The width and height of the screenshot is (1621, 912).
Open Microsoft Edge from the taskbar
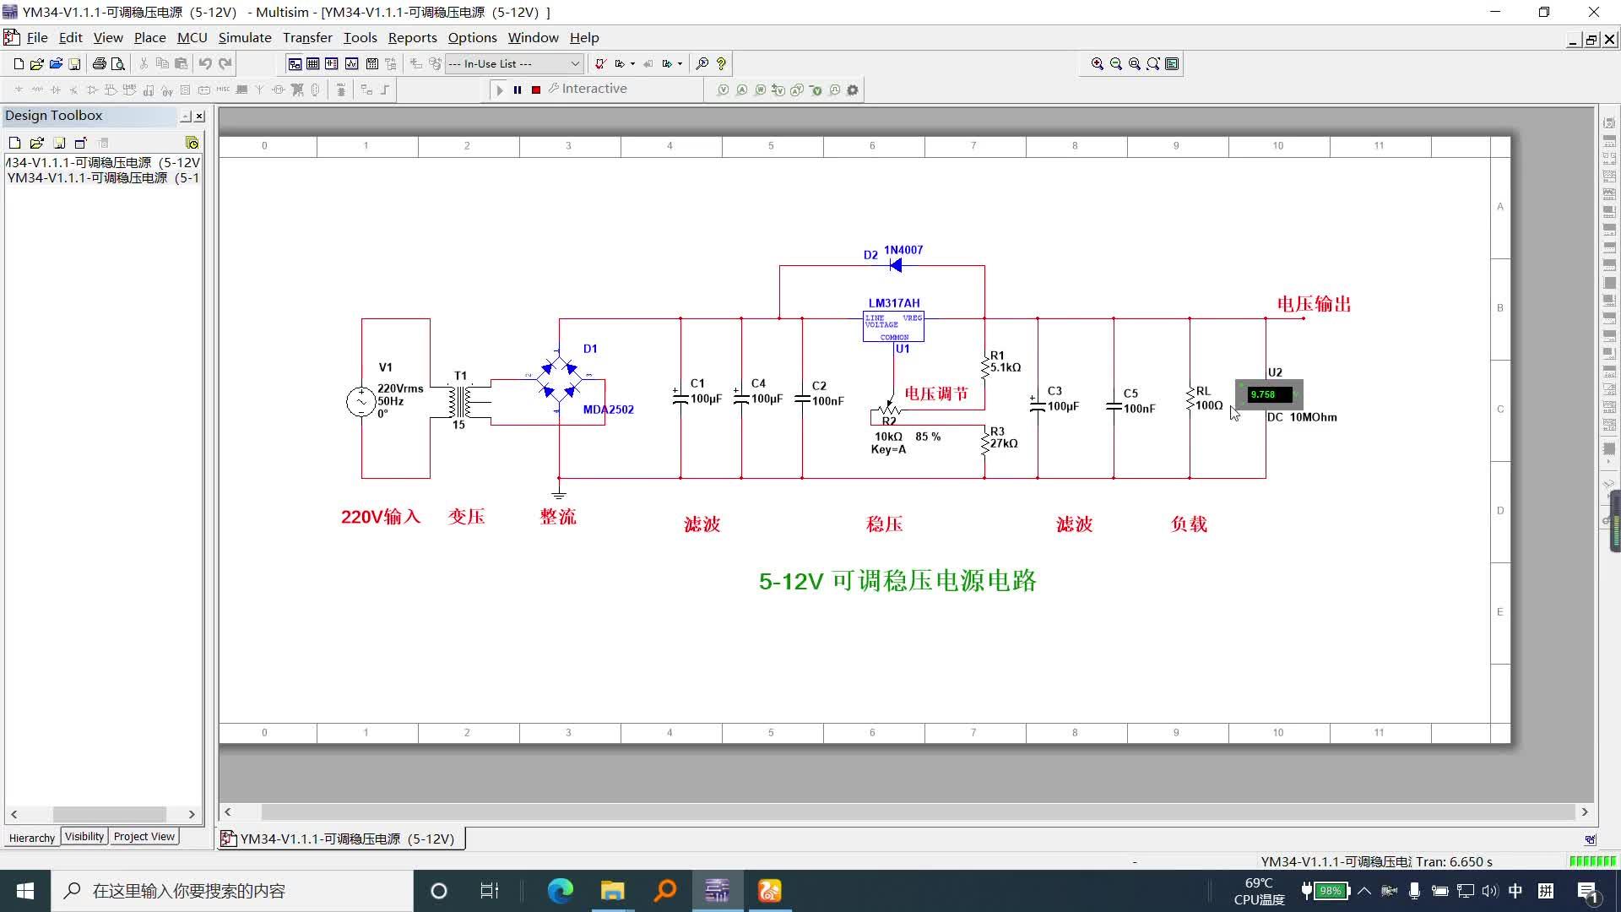point(560,891)
